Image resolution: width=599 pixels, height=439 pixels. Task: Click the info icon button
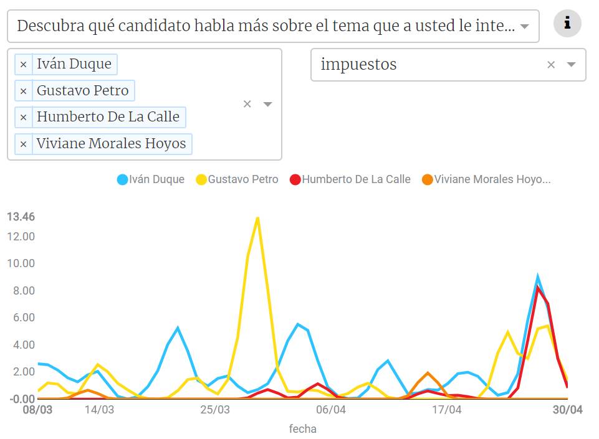click(567, 24)
